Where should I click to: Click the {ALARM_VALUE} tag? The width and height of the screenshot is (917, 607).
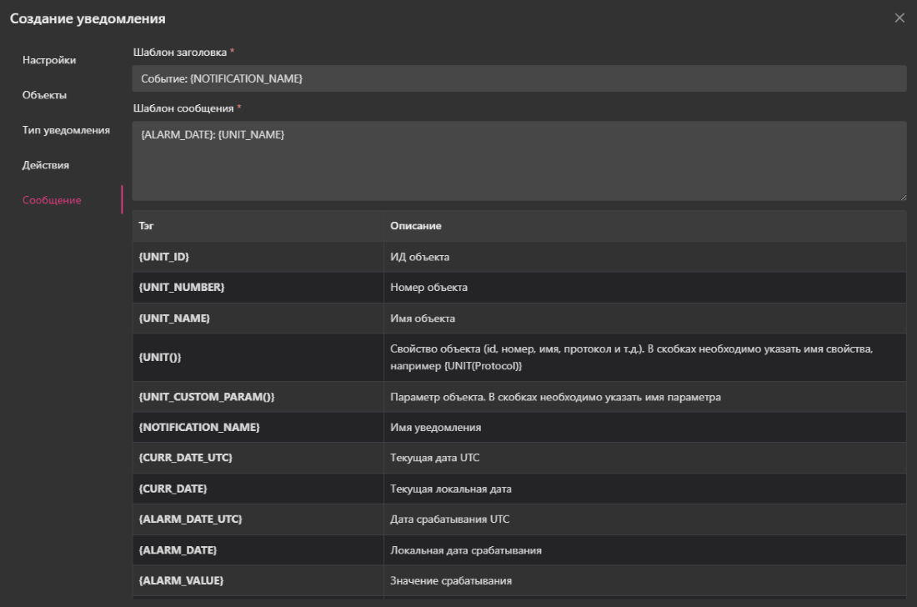[x=181, y=580]
